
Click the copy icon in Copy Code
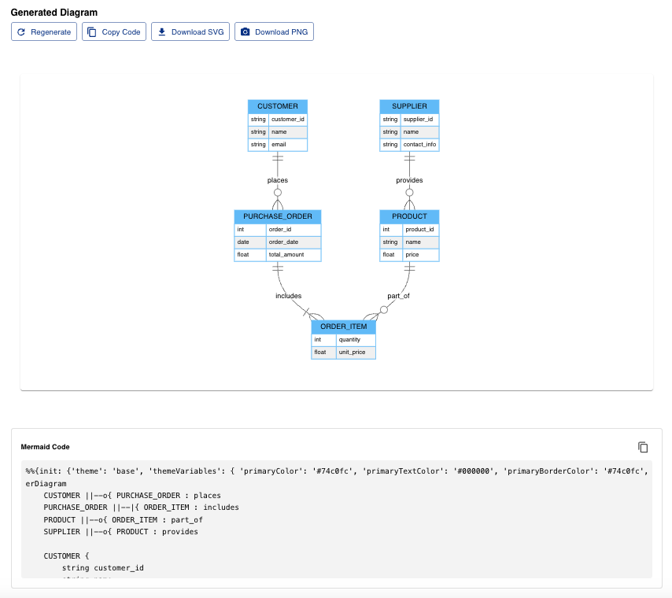92,32
